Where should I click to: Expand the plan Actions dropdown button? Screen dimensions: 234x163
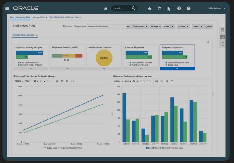coord(183,27)
